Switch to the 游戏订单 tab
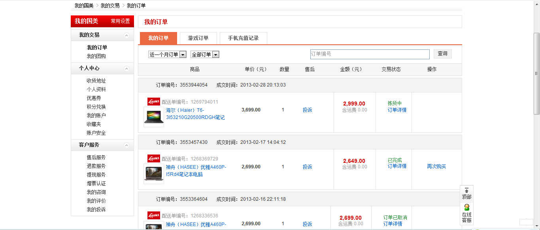 tap(198, 38)
